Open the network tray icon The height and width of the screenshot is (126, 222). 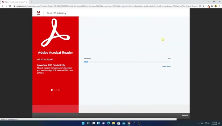(205, 123)
